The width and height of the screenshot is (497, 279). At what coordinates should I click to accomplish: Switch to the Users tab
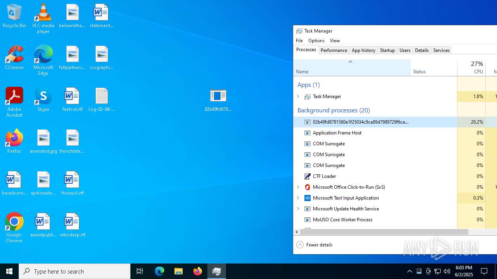tap(405, 50)
